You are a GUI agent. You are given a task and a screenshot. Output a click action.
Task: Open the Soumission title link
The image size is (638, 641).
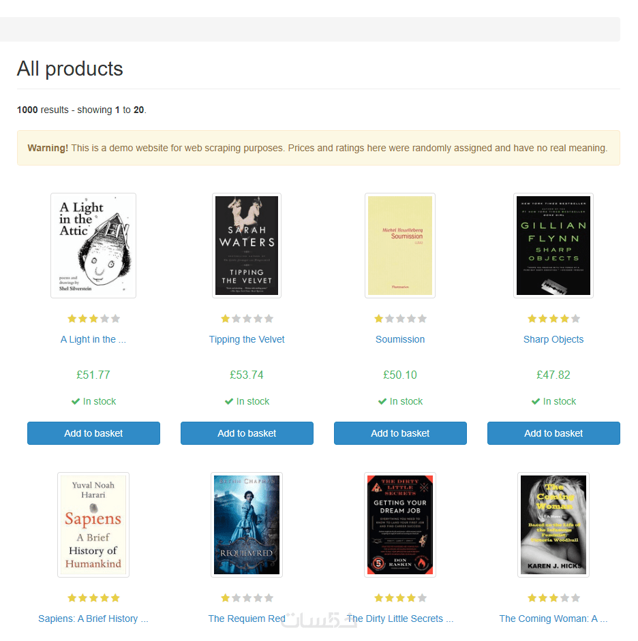pyautogui.click(x=400, y=339)
